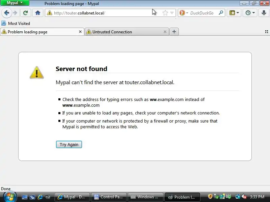The image size is (270, 202).
Task: Go back using the back arrow
Action: click(7, 13)
